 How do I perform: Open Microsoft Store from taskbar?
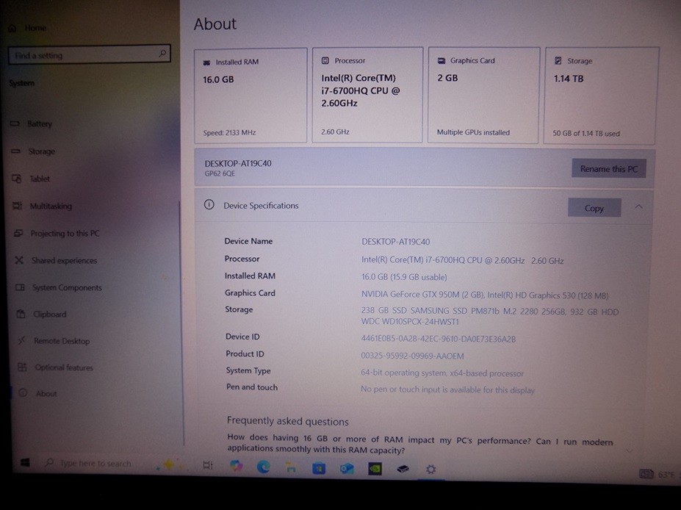click(319, 468)
